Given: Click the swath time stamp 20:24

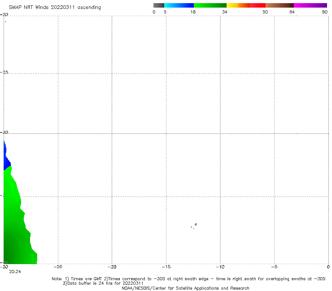Looking at the screenshot, I should point(15,272).
